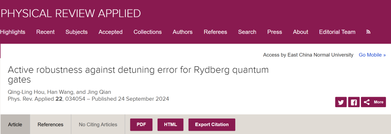Screen dimensions: 391x134
Task: Switch to the References tab
Action: click(51, 124)
